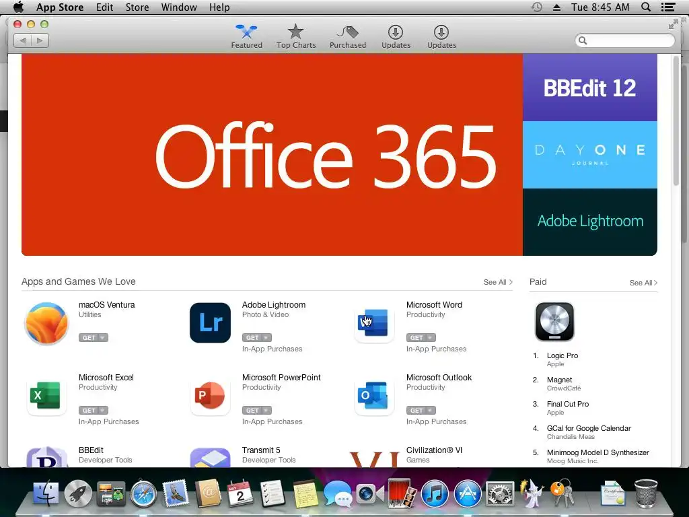Open the Office 365 featured banner

(x=272, y=155)
